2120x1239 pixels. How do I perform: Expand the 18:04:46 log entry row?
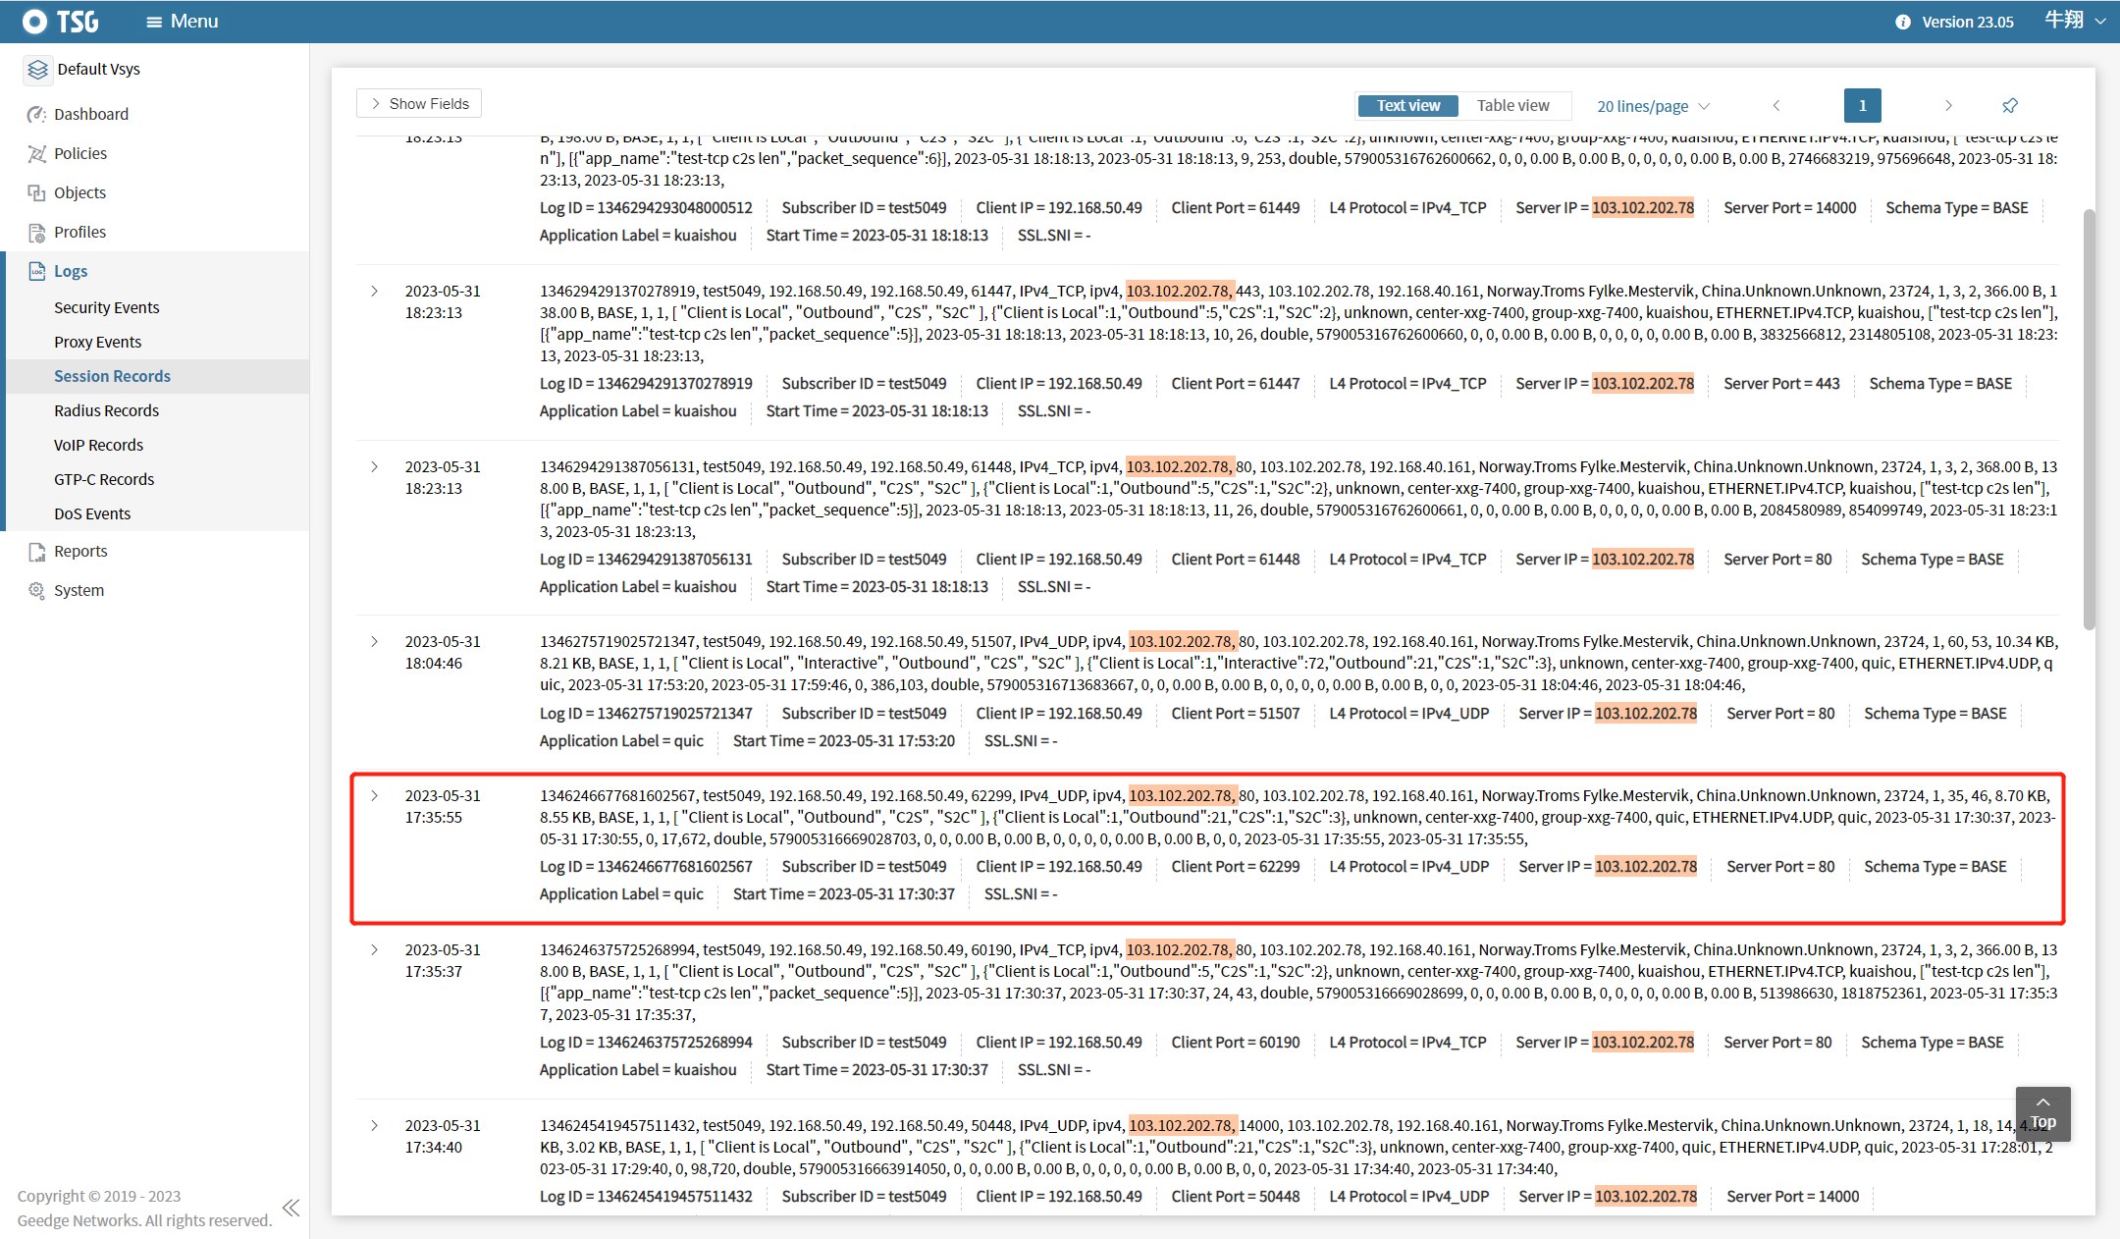(374, 641)
